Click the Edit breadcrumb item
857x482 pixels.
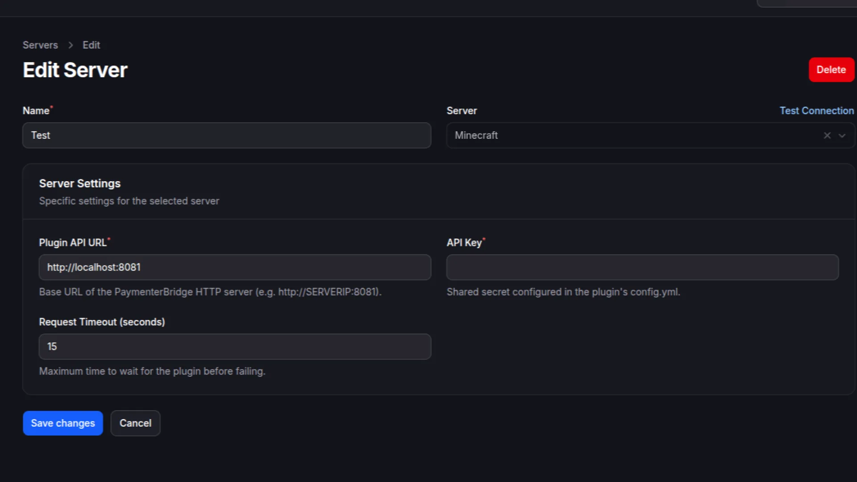[x=91, y=45]
